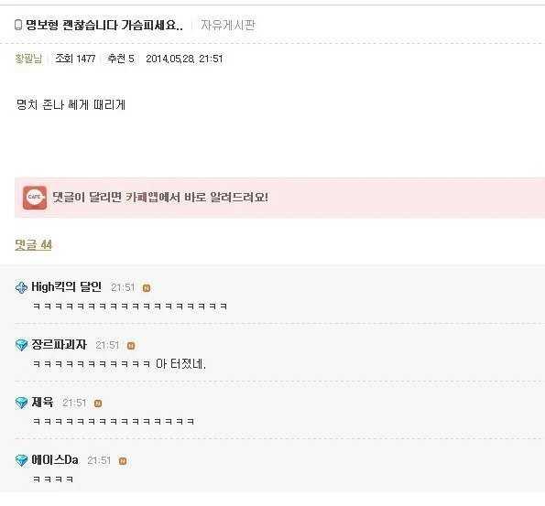Click the red CAFE app icon
Screen dimensions: 545x506
pos(35,198)
